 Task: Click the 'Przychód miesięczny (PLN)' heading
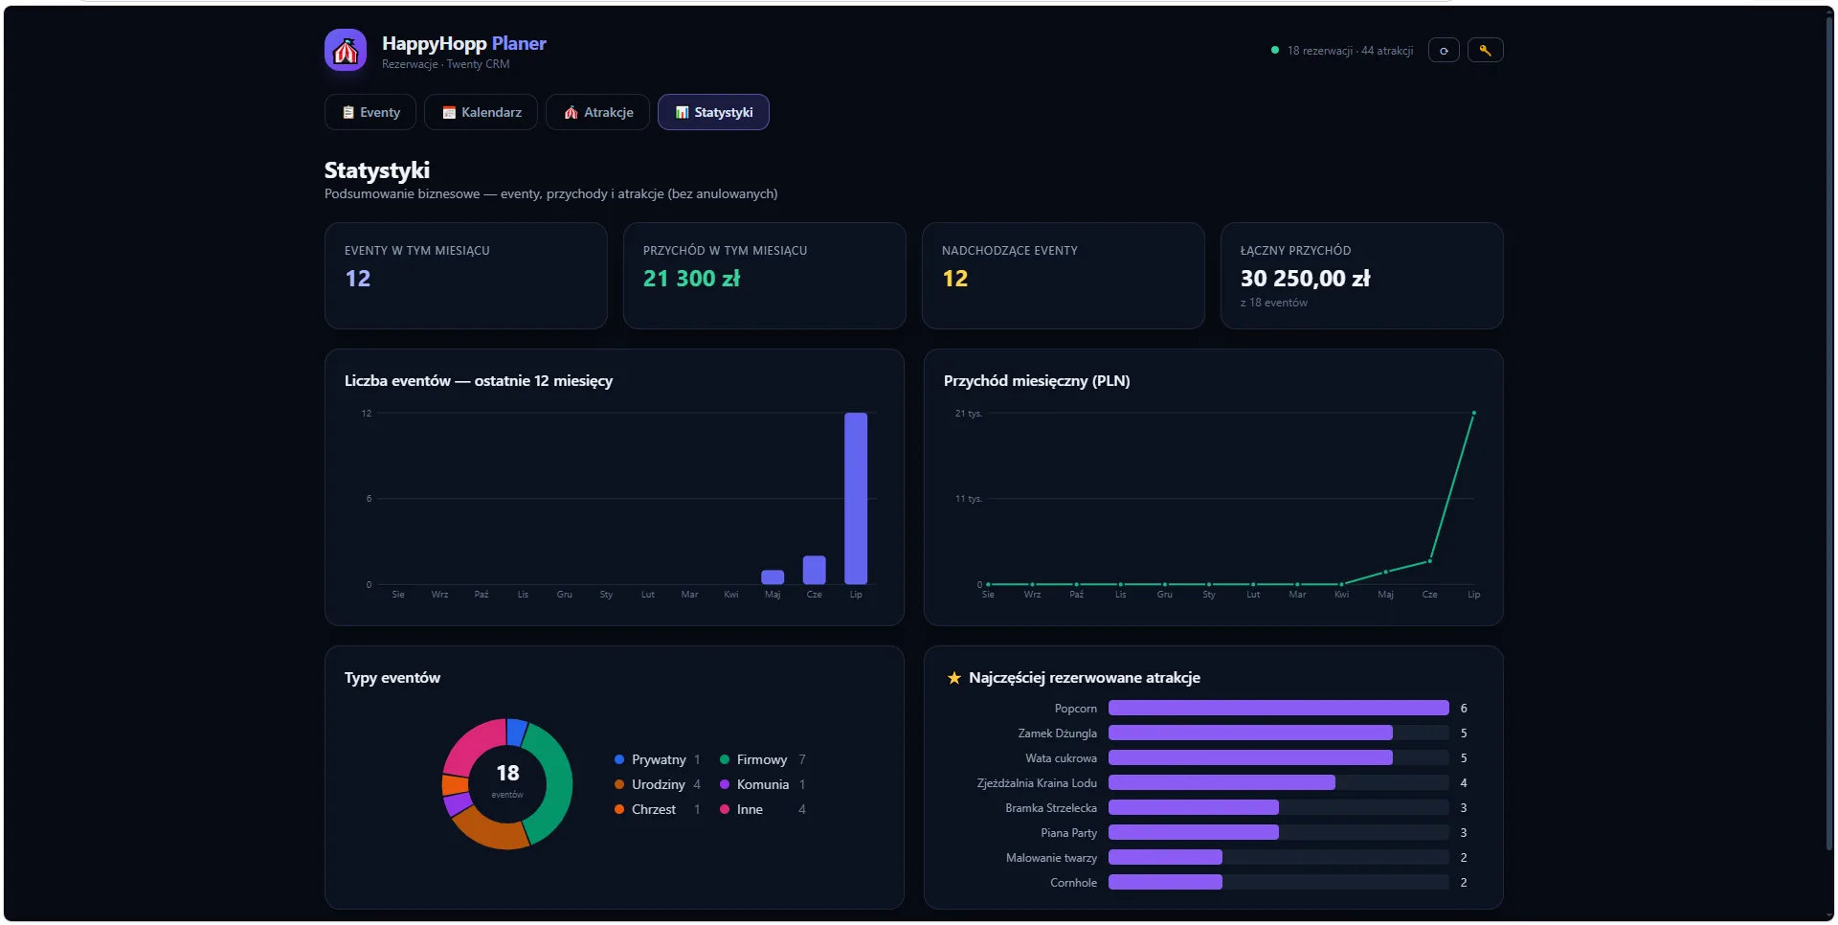click(1037, 381)
